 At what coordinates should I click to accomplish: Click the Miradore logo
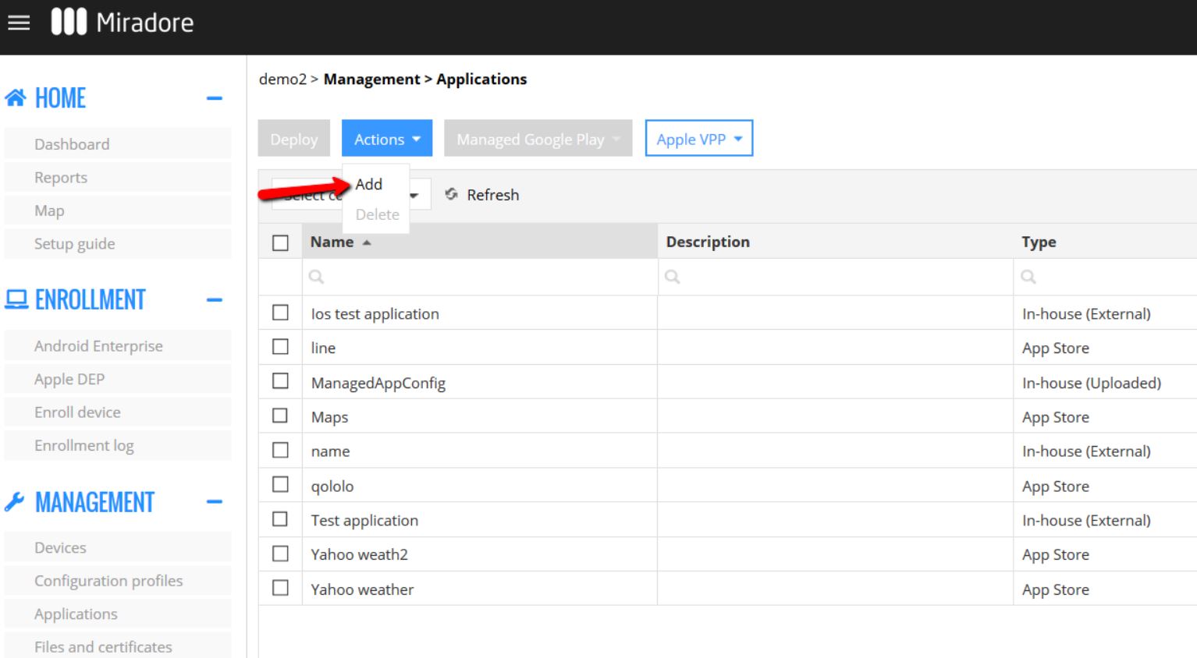123,22
